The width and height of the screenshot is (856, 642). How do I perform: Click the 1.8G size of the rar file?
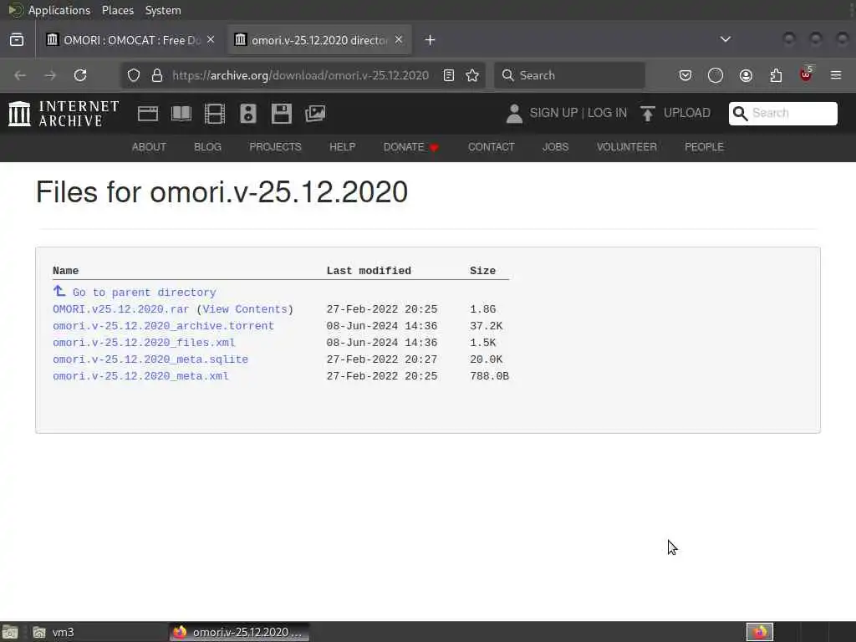(482, 309)
